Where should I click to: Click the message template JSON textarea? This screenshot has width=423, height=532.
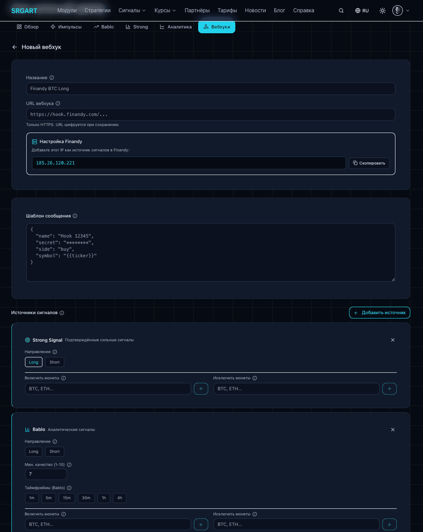pos(211,252)
